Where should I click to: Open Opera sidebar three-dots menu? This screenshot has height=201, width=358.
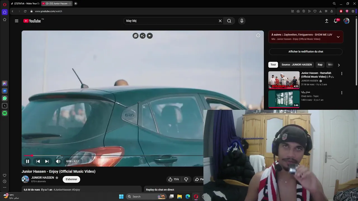4,187
